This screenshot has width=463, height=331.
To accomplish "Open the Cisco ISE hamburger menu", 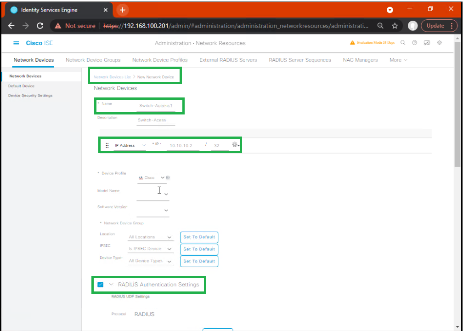I will [x=16, y=43].
